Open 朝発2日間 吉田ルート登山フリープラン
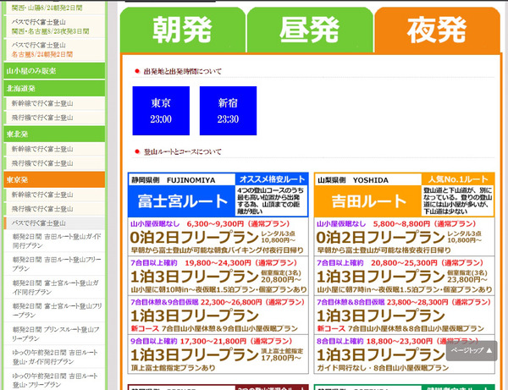Screen dimensions: 508x390 [57, 264]
